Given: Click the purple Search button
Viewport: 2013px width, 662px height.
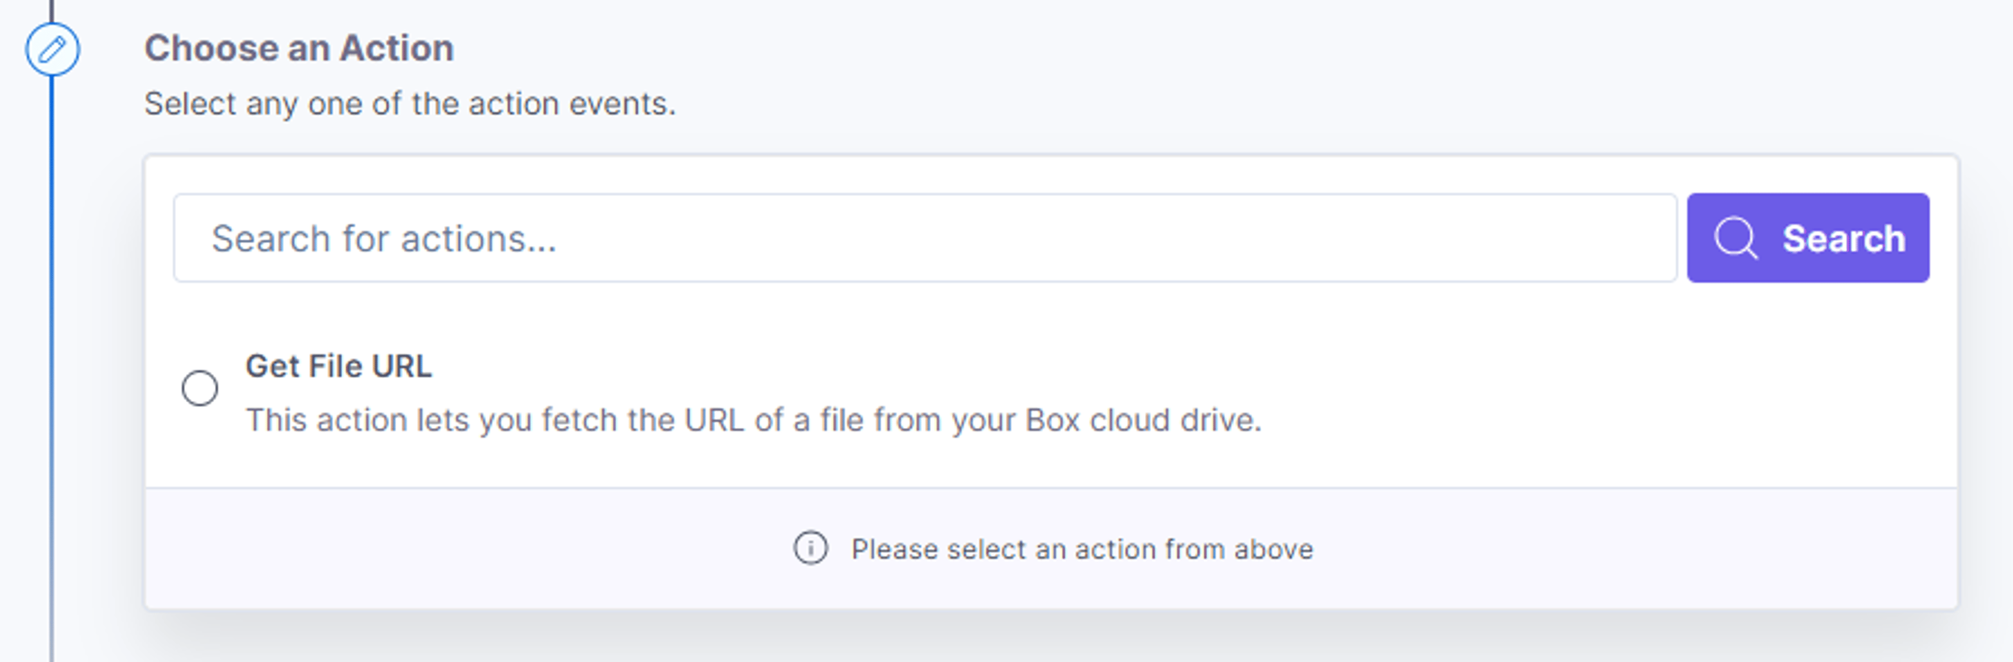Looking at the screenshot, I should pyautogui.click(x=1808, y=238).
